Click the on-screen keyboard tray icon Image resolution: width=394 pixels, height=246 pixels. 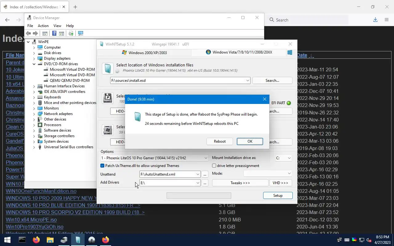point(347,240)
